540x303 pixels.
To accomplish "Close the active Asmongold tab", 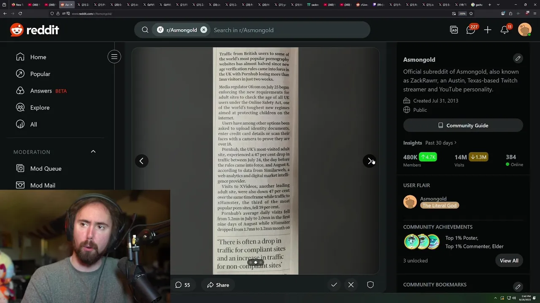I will click(71, 5).
